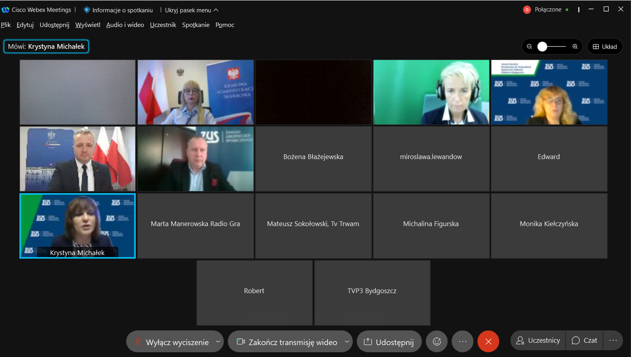Expand audio options arrow next to Wyłącz wyciszenie

click(x=218, y=342)
